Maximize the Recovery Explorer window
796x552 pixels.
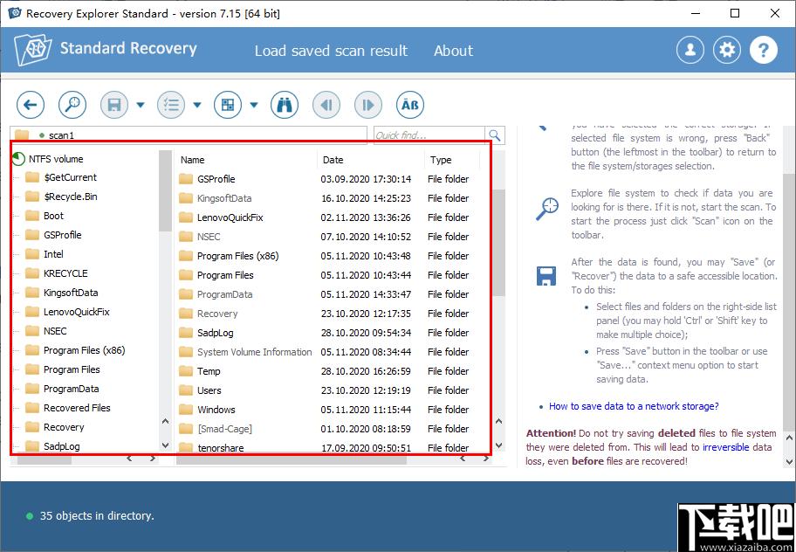(735, 13)
